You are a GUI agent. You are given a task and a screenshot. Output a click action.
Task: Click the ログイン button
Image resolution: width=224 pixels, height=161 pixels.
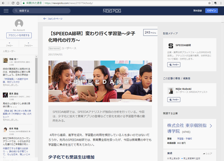(x=211, y=11)
